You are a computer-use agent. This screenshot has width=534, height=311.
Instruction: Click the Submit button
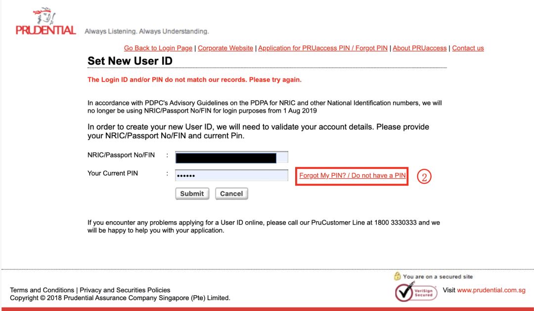pyautogui.click(x=192, y=194)
